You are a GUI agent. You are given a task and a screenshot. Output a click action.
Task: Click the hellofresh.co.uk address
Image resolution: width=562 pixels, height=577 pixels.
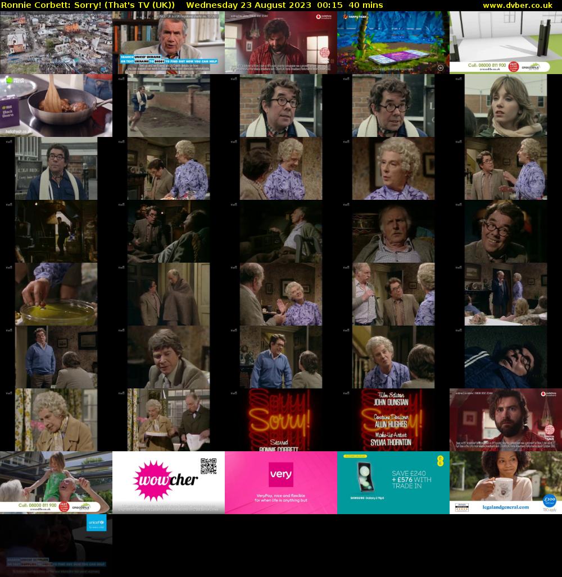click(19, 131)
